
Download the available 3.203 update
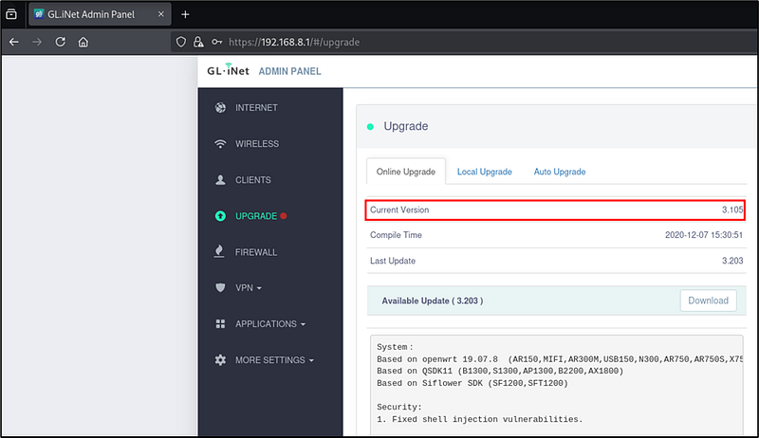[708, 301]
